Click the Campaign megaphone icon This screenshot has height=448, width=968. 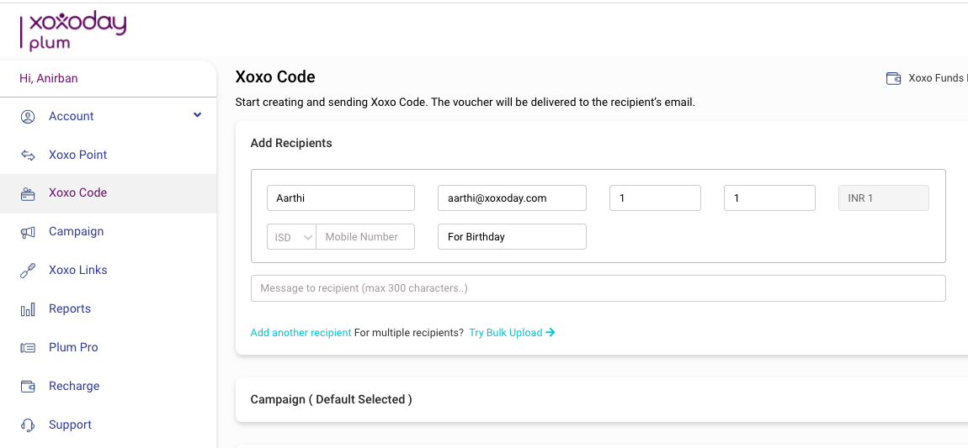pos(28,232)
